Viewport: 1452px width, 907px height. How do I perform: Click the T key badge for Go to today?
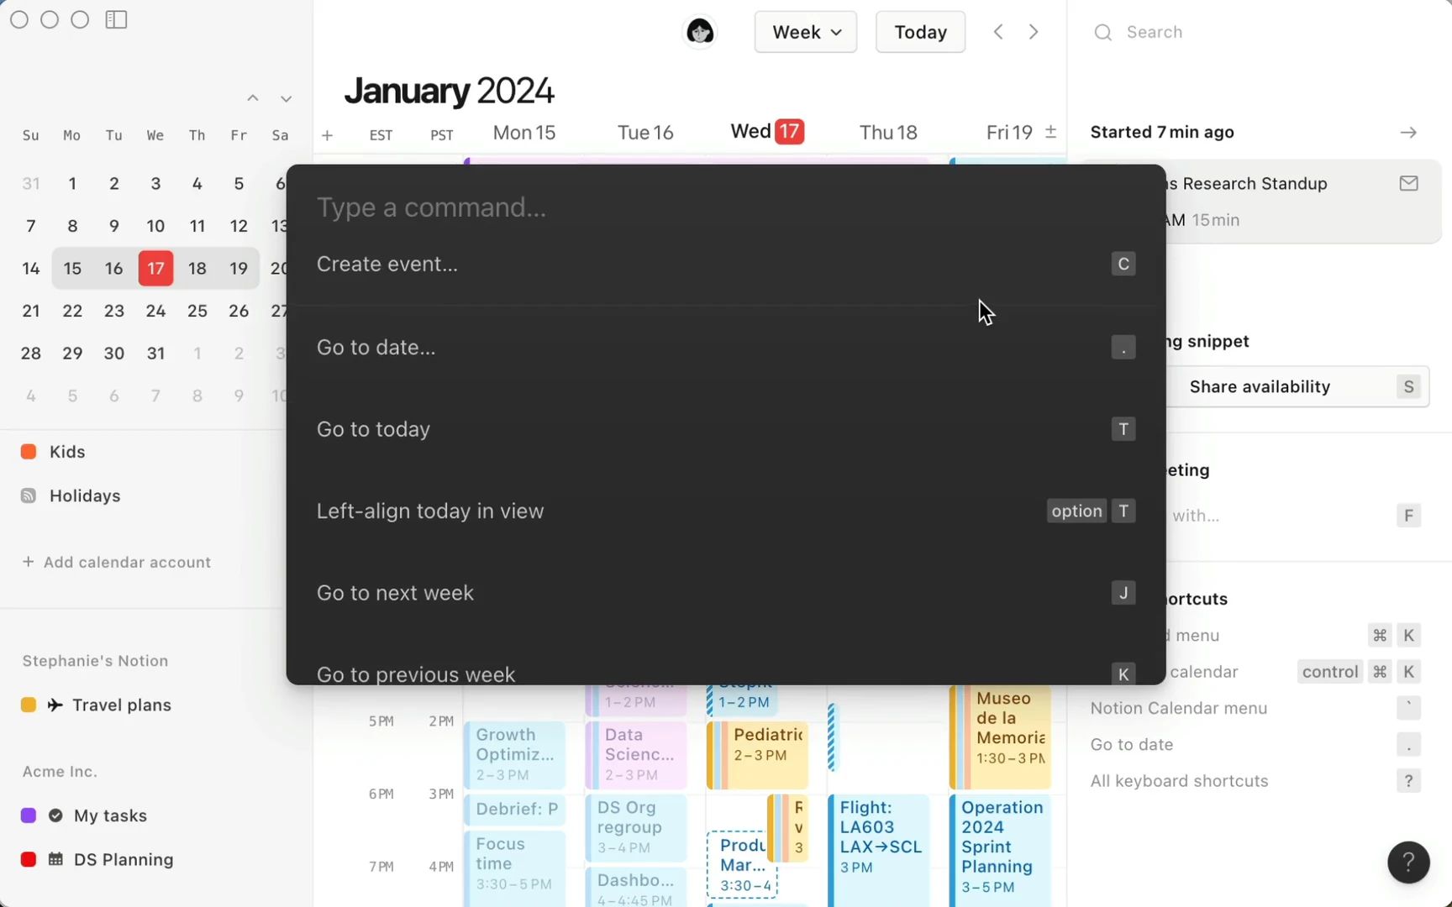pos(1123,429)
